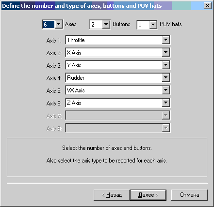214x207 pixels.
Task: Expand the Axis 4 Rudder dropdown arrow
Action: pyautogui.click(x=165, y=77)
